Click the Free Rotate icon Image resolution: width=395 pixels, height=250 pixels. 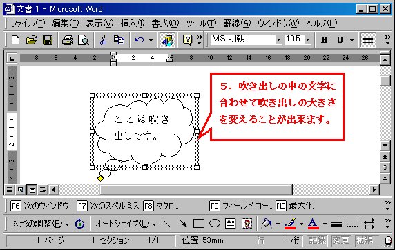(79, 223)
